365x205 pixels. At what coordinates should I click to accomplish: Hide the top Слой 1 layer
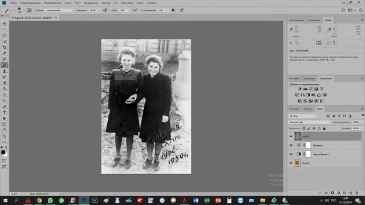tap(291, 137)
